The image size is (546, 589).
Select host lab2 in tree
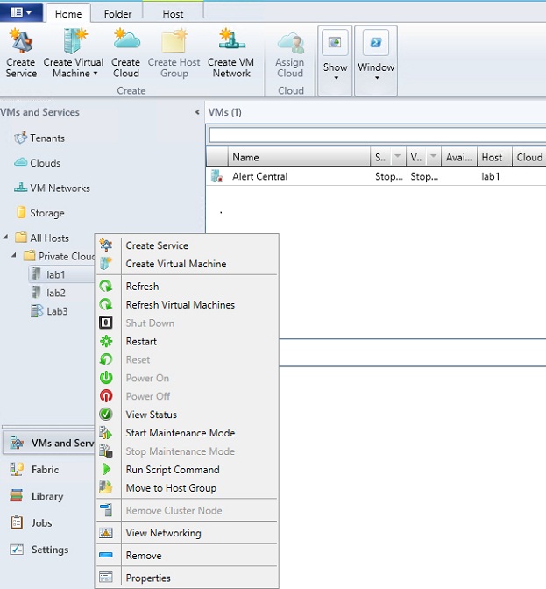point(49,293)
